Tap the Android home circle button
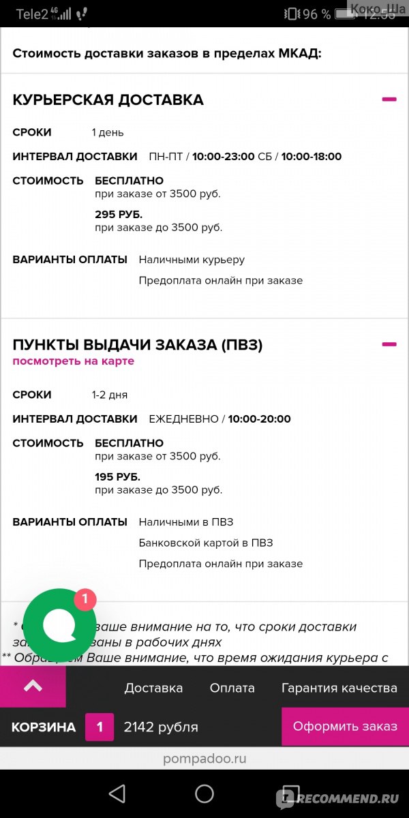This screenshot has height=818, width=409. tap(204, 793)
